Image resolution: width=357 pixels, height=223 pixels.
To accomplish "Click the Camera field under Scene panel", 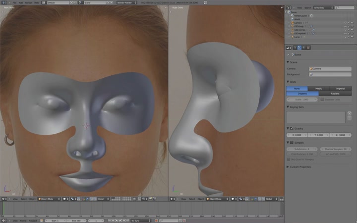I will pos(330,68).
